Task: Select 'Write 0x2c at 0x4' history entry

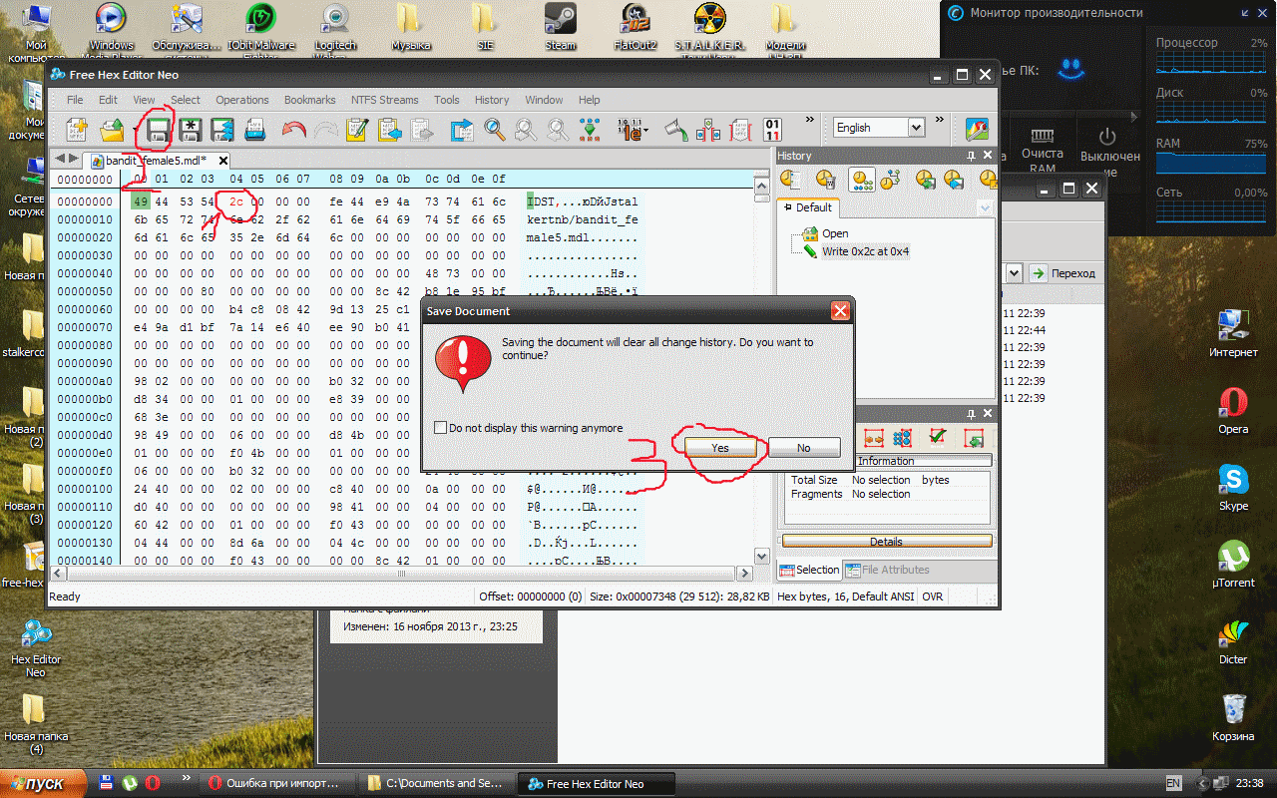Action: tap(865, 251)
